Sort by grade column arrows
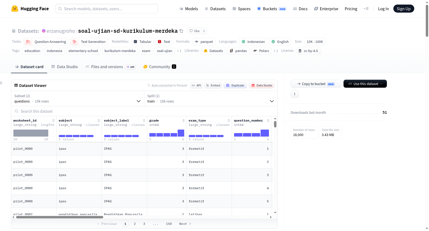This screenshot has width=429, height=231. [183, 120]
